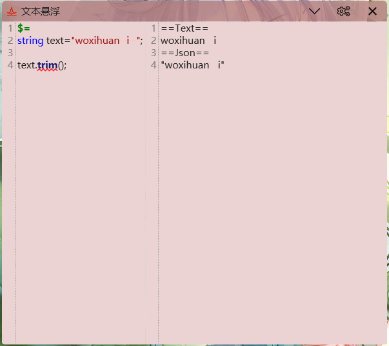The height and width of the screenshot is (346, 389).
Task: Click the red "woxihuan i" string literal
Action: 106,41
